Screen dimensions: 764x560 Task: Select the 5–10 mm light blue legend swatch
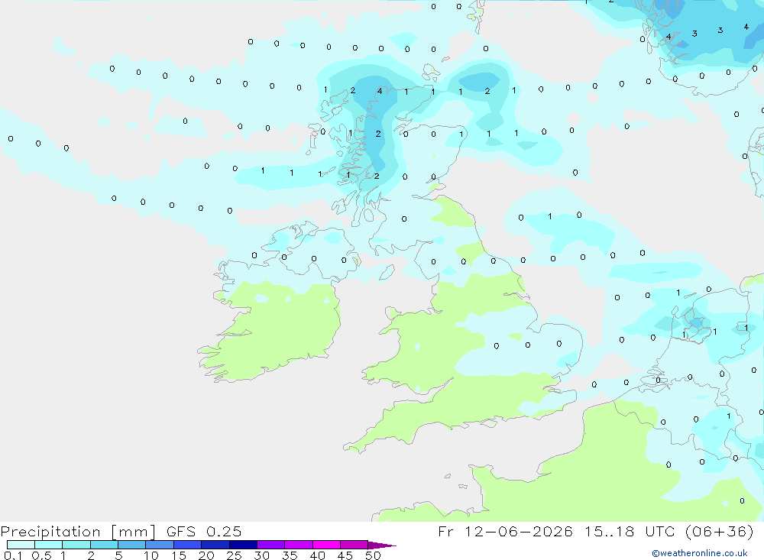131,545
